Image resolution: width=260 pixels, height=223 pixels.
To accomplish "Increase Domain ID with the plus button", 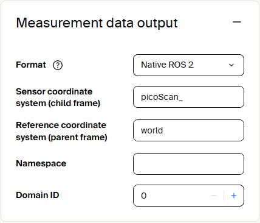I will (234, 196).
